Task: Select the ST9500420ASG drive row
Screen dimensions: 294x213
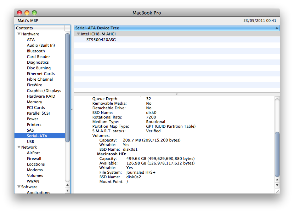Action: click(x=177, y=40)
